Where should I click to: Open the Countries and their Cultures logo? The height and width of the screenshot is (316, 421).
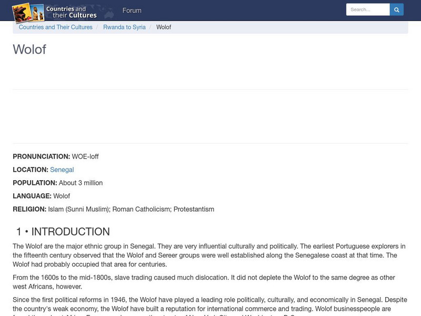[x=55, y=12]
